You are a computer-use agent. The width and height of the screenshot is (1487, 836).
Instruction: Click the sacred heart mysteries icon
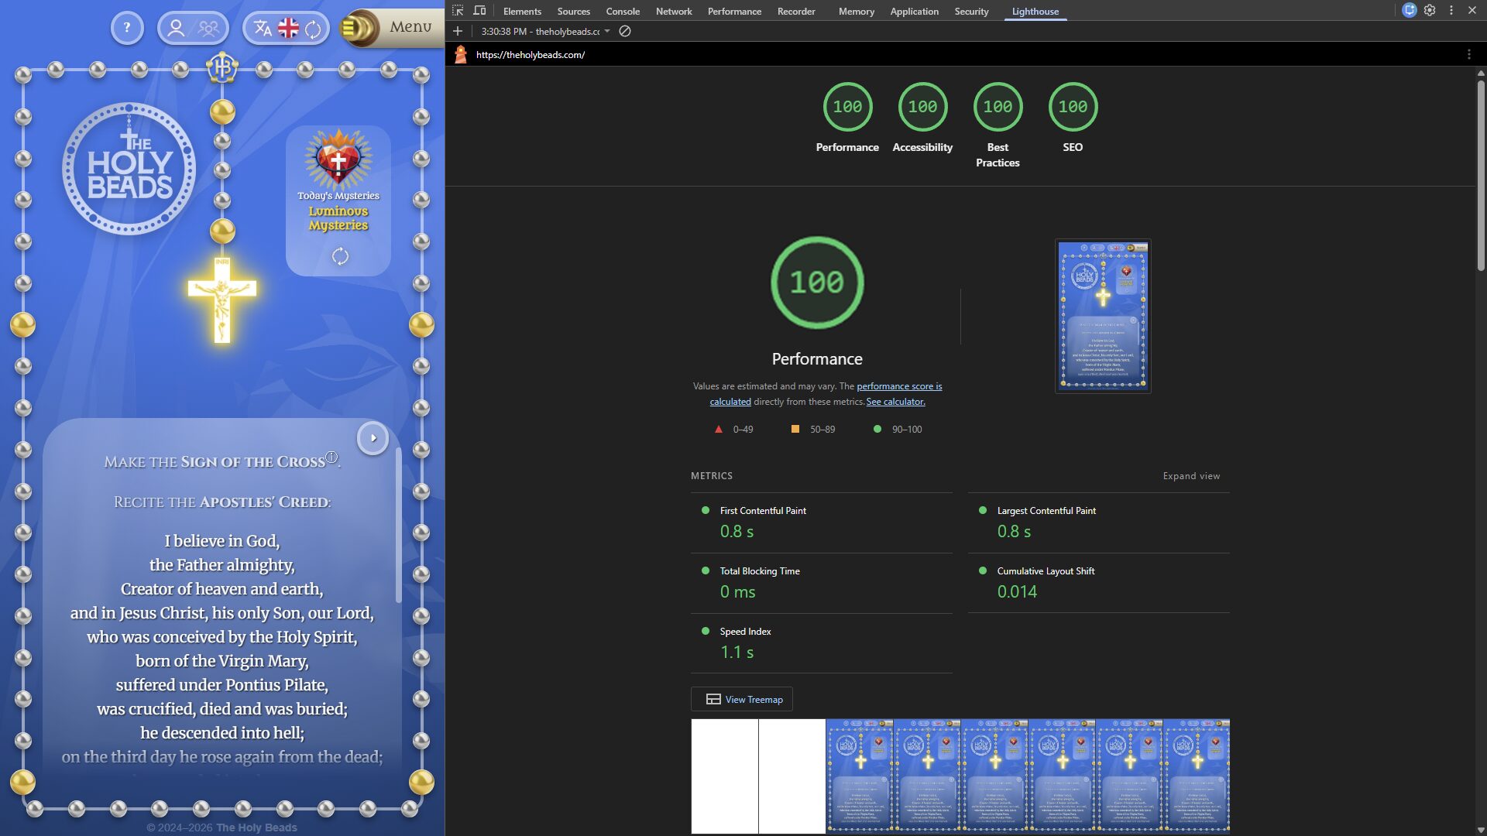(x=338, y=159)
